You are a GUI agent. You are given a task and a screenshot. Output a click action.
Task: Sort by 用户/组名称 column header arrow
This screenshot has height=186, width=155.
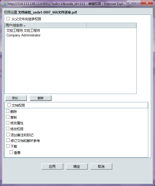[24, 26]
